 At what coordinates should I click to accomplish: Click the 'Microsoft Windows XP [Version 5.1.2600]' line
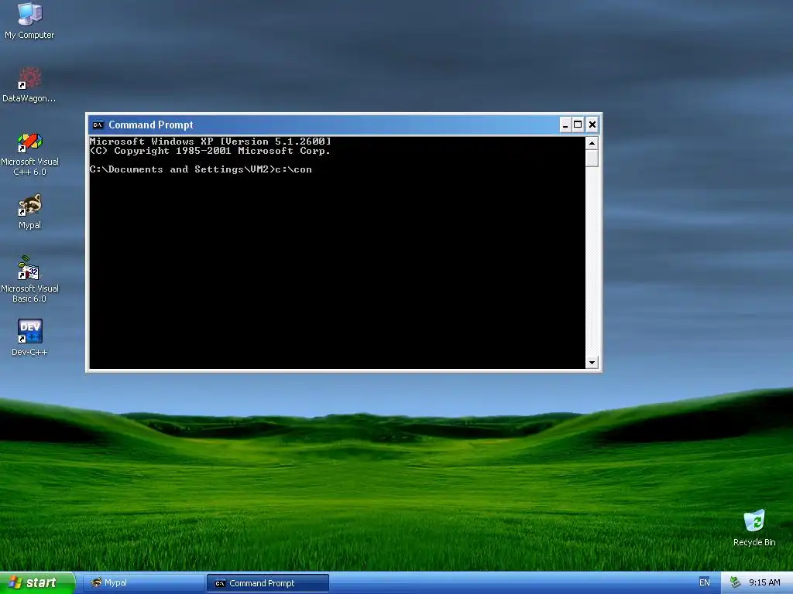point(211,141)
